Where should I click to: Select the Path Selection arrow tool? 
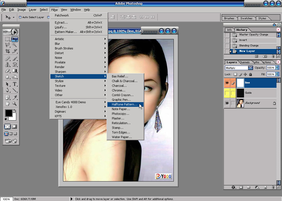click(7, 84)
